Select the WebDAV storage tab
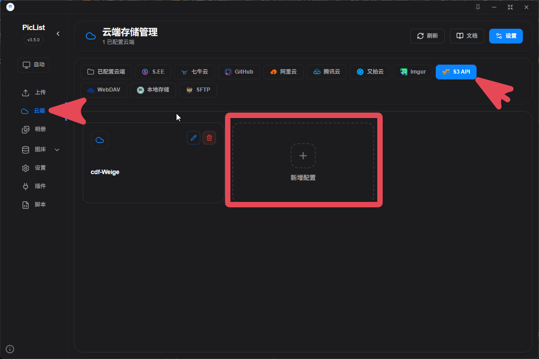539x359 pixels. coord(104,90)
